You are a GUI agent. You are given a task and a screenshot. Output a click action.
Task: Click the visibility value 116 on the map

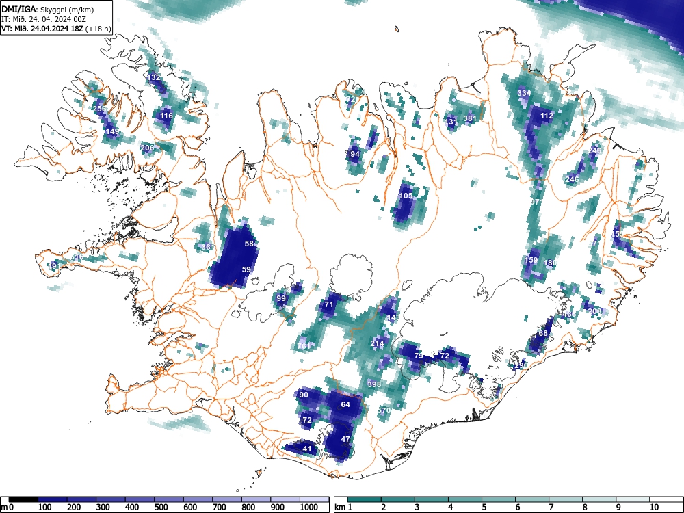pos(167,116)
